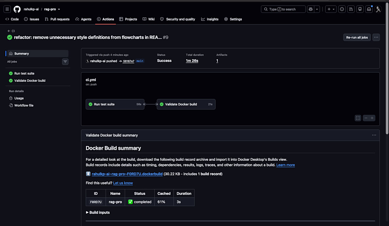Image resolution: width=389 pixels, height=226 pixels.
Task: Go back to the CI workflow
Action: pyautogui.click(x=11, y=31)
